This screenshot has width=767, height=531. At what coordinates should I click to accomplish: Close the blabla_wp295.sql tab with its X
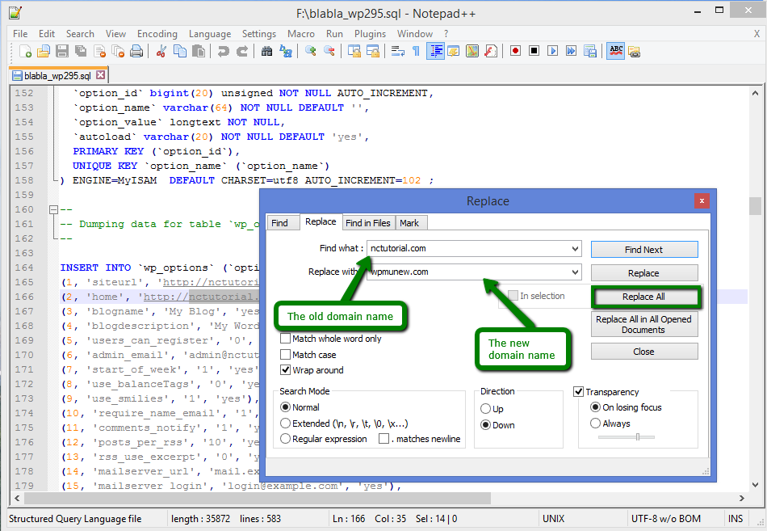point(100,75)
